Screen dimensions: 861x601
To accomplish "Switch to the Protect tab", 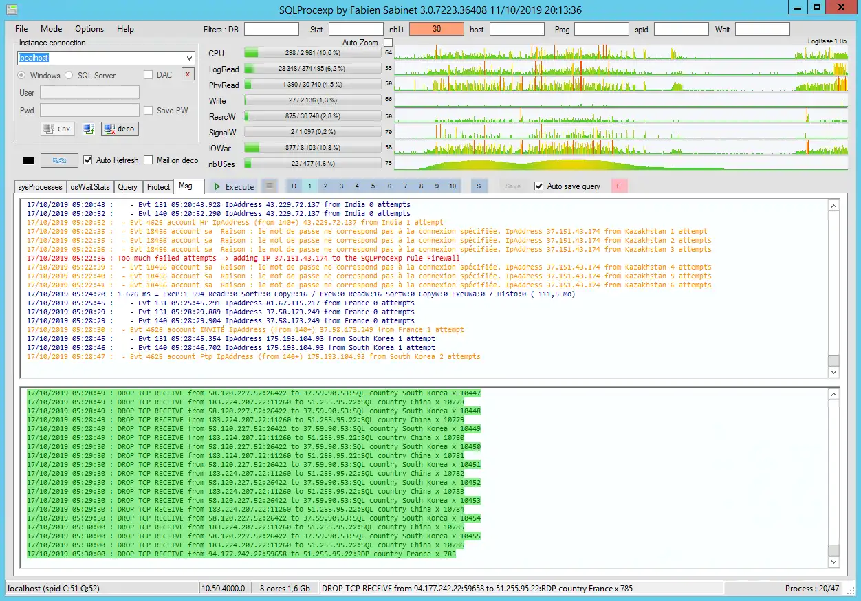I will (x=158, y=187).
